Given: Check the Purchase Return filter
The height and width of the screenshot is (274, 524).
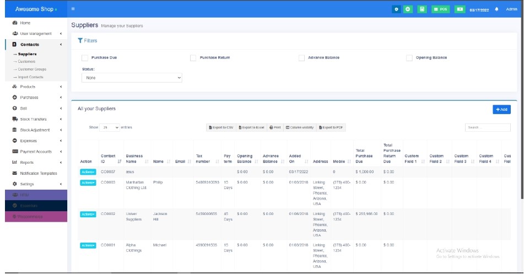Looking at the screenshot, I should 193,58.
